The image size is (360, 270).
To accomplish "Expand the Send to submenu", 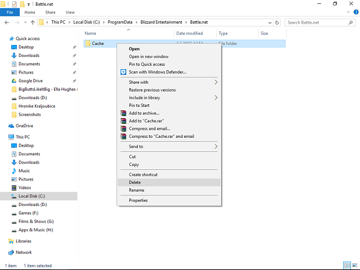I will click(x=169, y=146).
